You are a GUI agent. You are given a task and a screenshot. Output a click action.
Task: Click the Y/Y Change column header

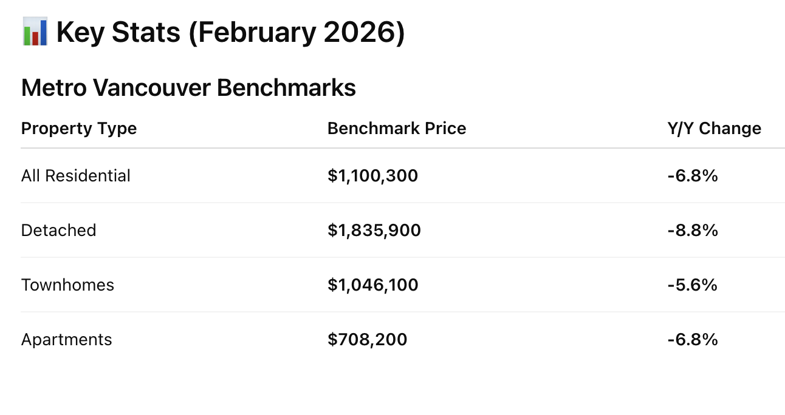(714, 129)
